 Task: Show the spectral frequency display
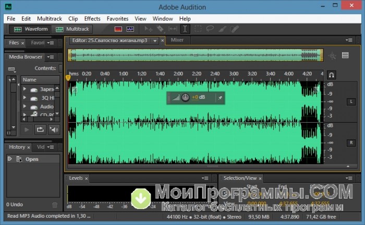(x=118, y=29)
